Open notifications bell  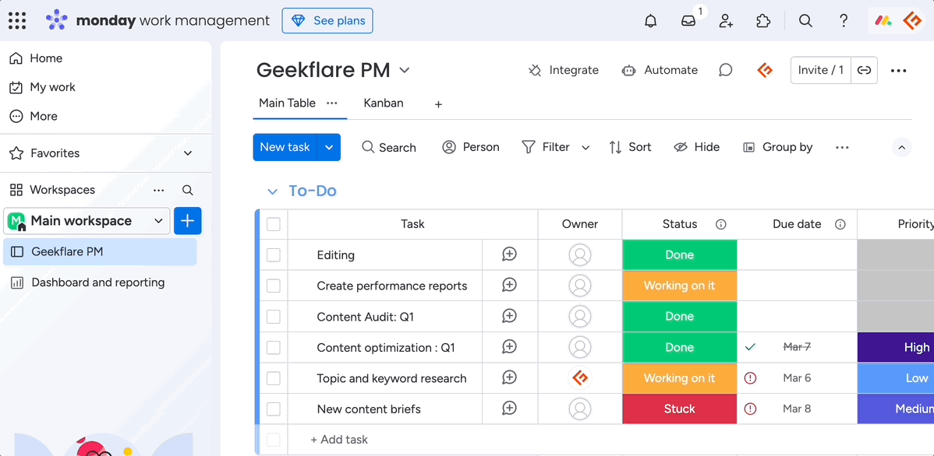point(650,21)
